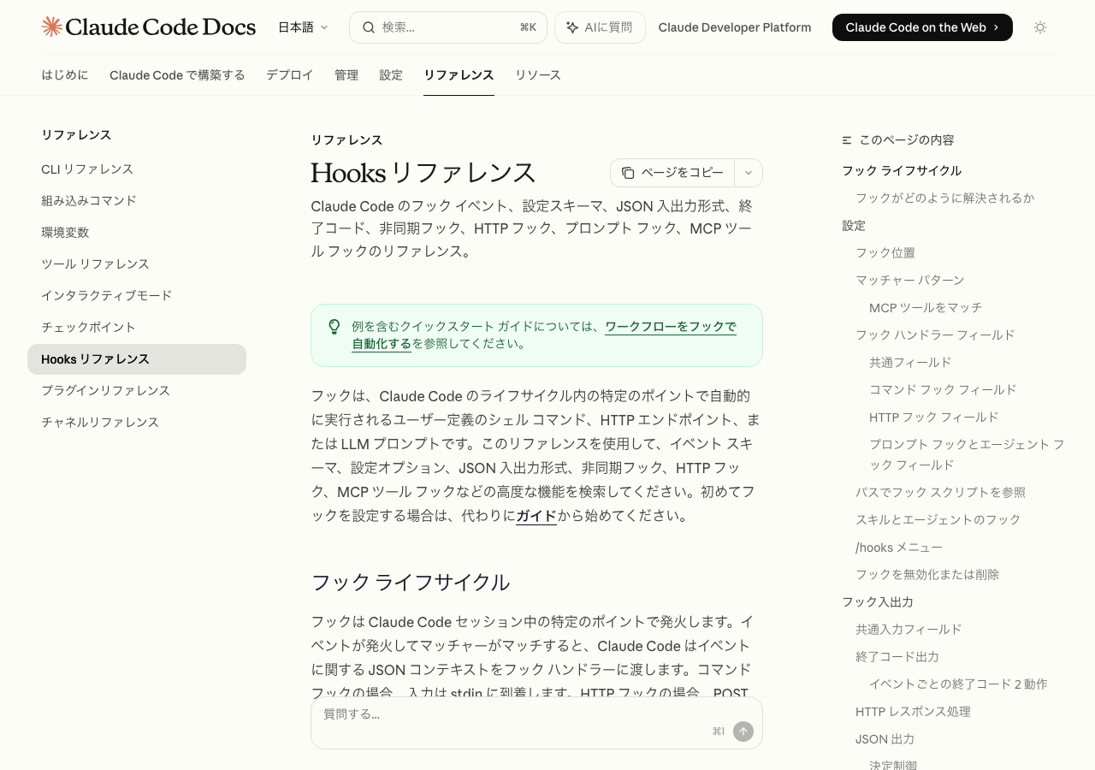This screenshot has height=770, width=1095.
Task: Go to チェックポイント sidebar page
Action: [x=88, y=328]
